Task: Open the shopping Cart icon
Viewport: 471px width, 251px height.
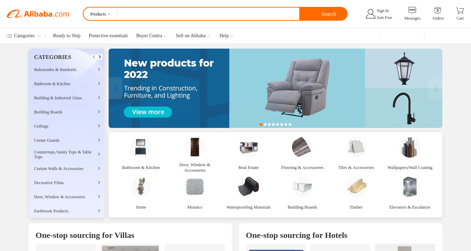Action: [460, 10]
